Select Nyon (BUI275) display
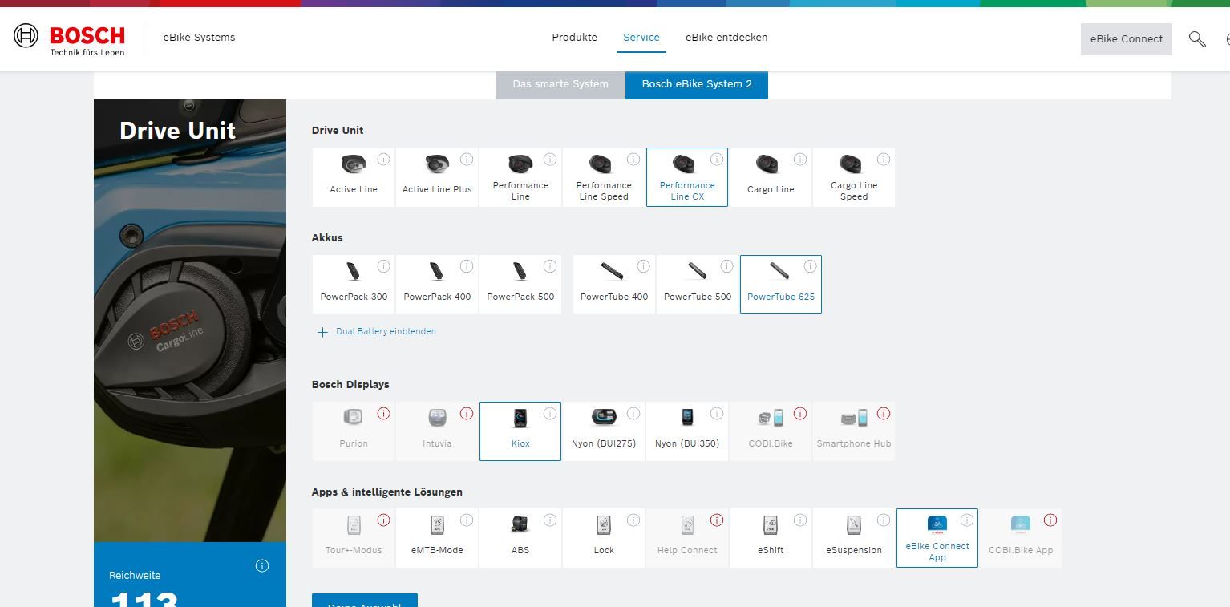Image resolution: width=1230 pixels, height=607 pixels. [x=604, y=431]
